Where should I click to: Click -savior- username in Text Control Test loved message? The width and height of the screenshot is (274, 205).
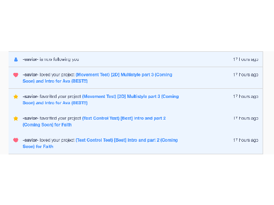tap(30, 140)
